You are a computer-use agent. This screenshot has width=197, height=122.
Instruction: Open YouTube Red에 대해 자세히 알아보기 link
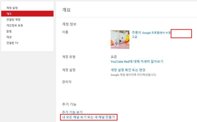coord(137,62)
